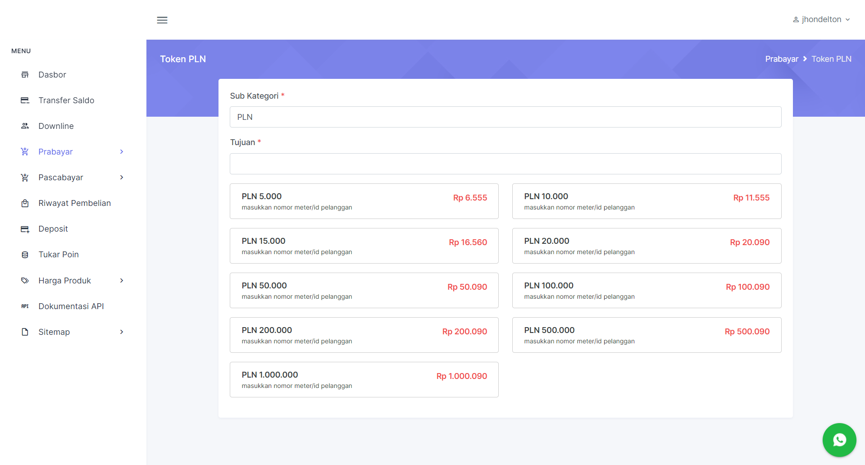This screenshot has height=465, width=865.
Task: Select the PLN 5.000 token card
Action: click(x=364, y=201)
